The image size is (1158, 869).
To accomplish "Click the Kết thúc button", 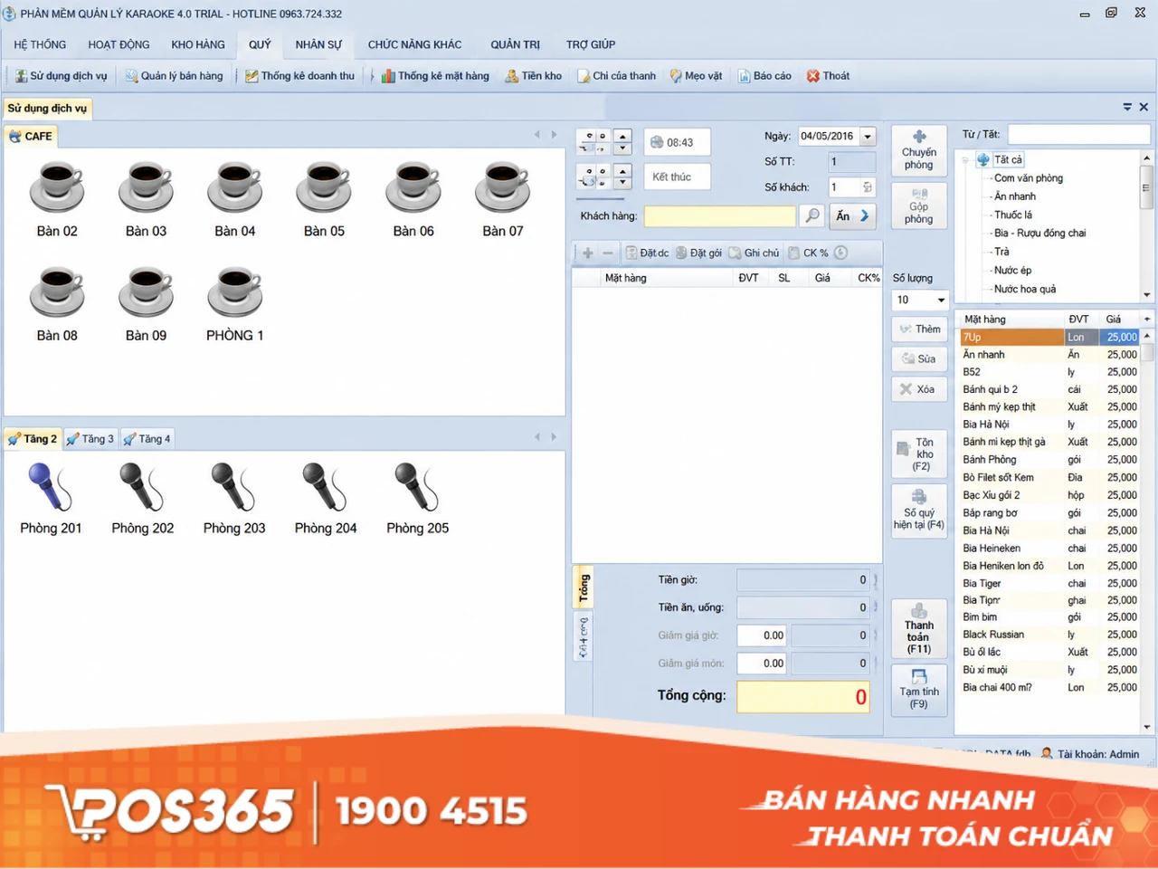I will tap(677, 177).
